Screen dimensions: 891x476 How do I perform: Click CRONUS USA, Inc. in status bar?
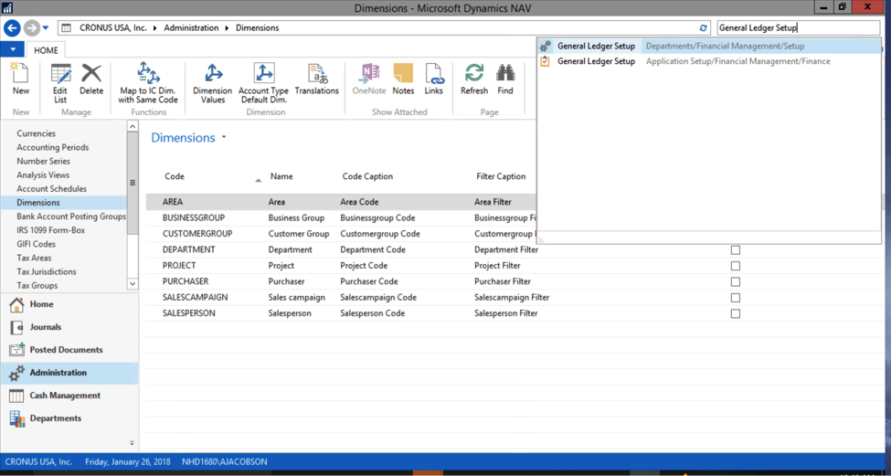coord(38,461)
